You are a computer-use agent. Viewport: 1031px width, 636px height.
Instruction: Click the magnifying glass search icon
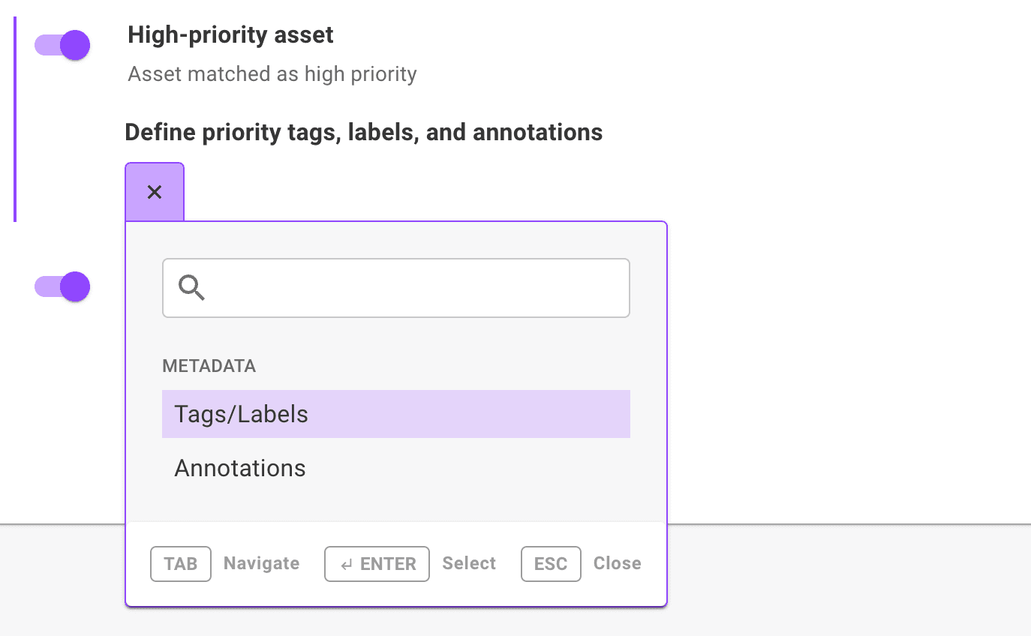point(191,288)
